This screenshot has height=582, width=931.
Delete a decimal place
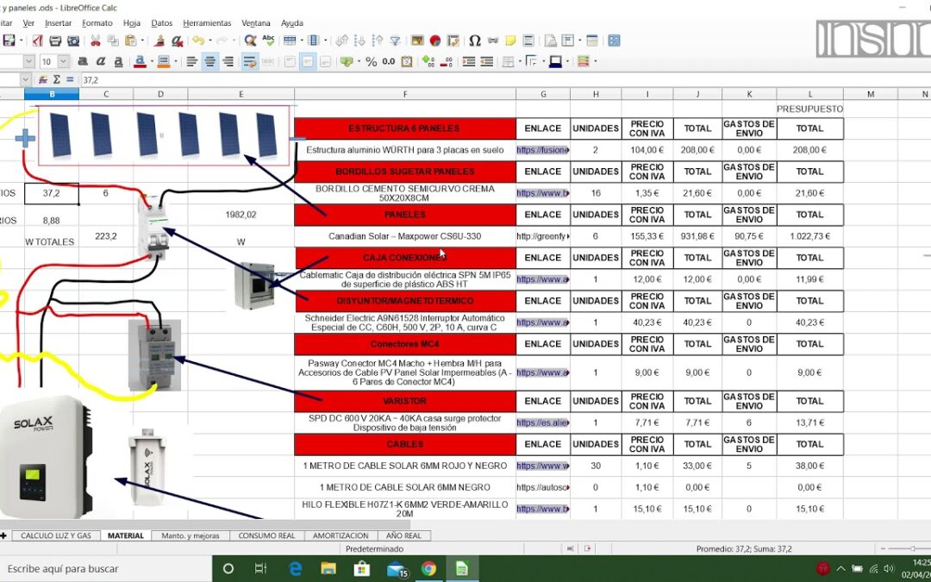447,61
